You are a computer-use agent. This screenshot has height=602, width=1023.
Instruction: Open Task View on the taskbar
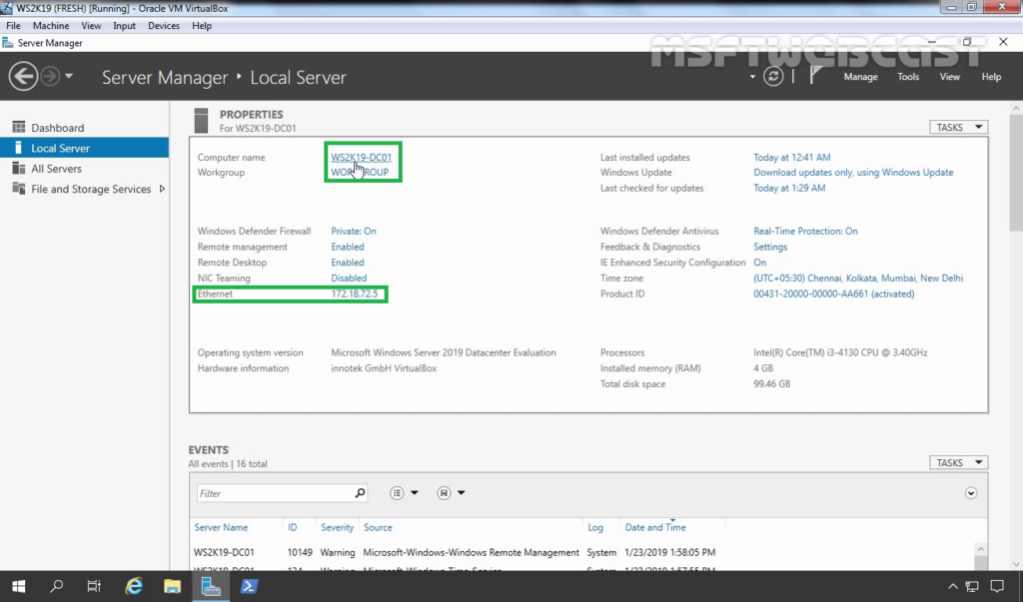[x=94, y=586]
